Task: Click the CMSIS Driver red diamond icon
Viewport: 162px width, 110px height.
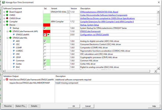Action: point(7,18)
